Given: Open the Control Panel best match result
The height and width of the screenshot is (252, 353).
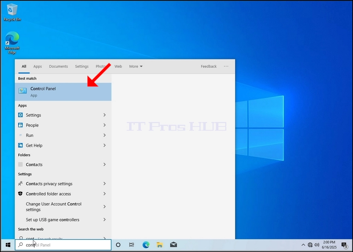Looking at the screenshot, I should pyautogui.click(x=63, y=92).
